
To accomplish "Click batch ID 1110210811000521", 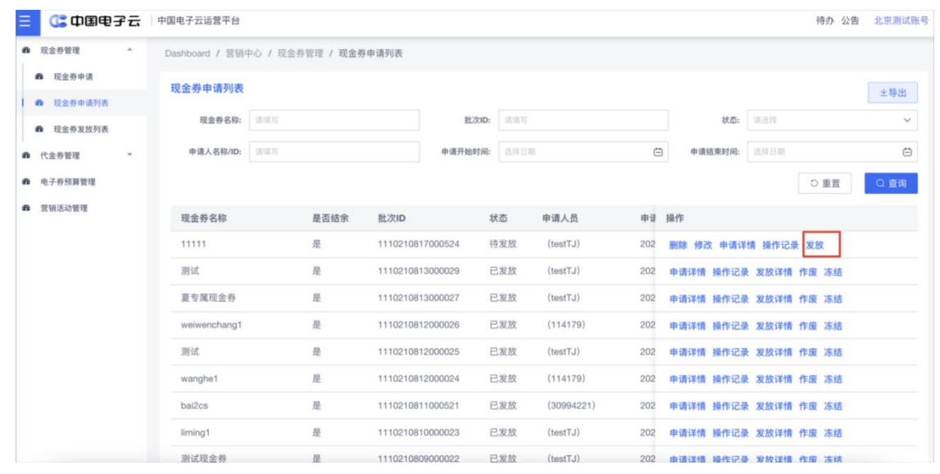I will pyautogui.click(x=419, y=406).
